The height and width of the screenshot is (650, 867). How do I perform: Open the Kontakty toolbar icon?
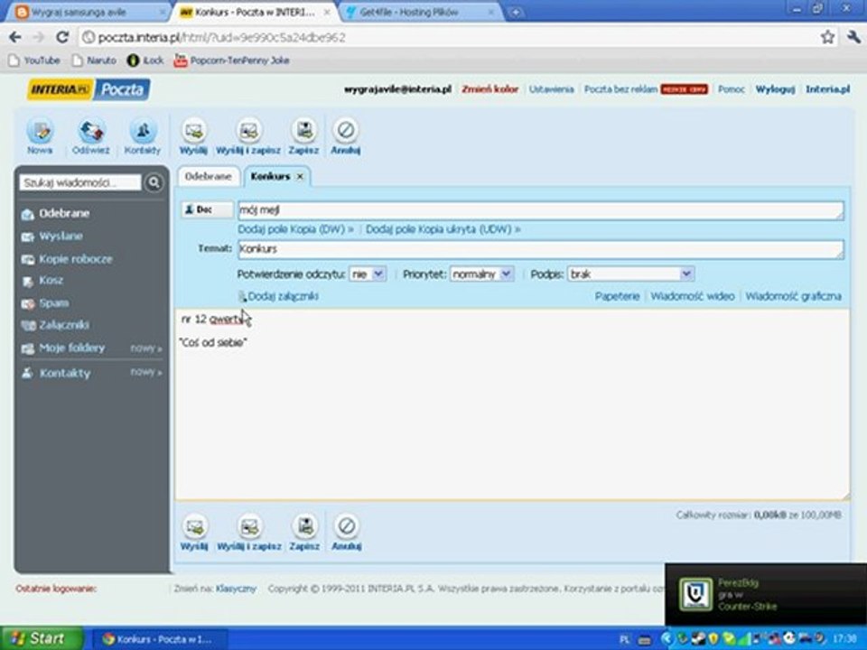[143, 131]
